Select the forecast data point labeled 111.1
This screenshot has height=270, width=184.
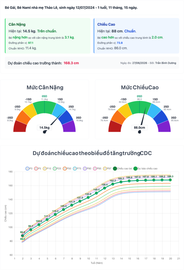[x=47, y=220]
